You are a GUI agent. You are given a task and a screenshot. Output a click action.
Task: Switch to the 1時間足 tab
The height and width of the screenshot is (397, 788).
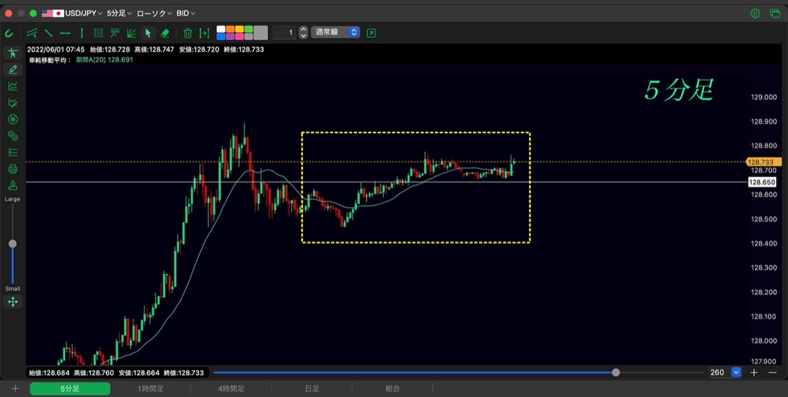150,388
